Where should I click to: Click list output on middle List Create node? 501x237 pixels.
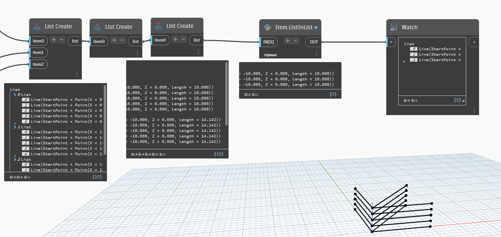(135, 42)
